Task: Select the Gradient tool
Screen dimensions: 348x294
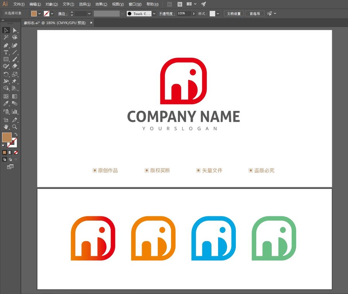Action: pos(15,97)
